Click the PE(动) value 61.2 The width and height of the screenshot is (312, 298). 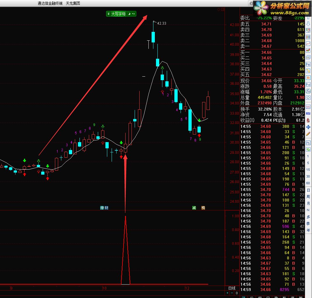click(x=300, y=120)
